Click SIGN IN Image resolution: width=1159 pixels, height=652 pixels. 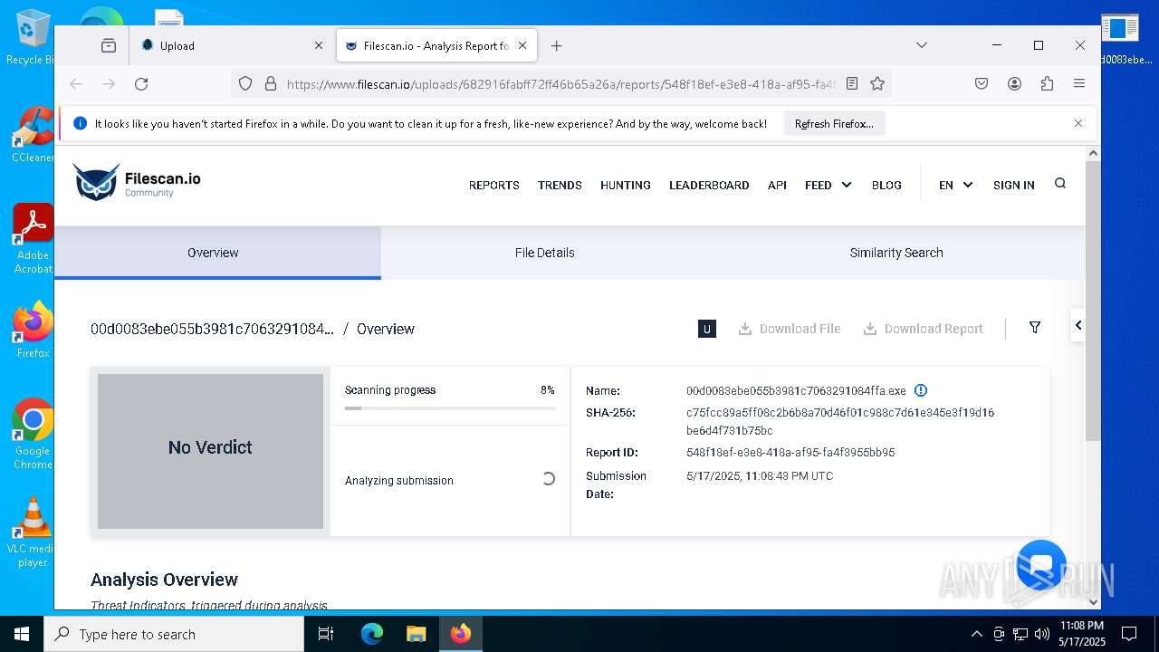click(1013, 185)
